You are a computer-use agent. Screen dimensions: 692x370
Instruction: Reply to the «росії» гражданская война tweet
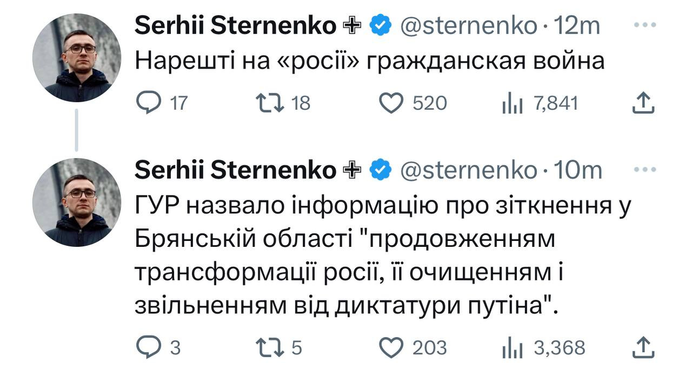[145, 103]
